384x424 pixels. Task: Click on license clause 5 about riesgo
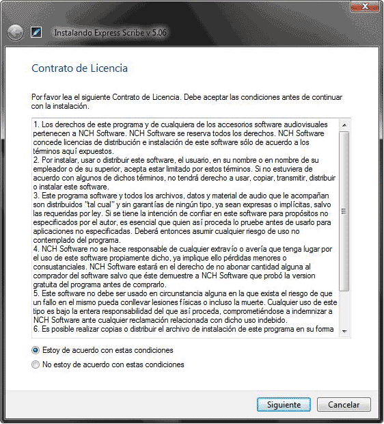click(x=185, y=306)
